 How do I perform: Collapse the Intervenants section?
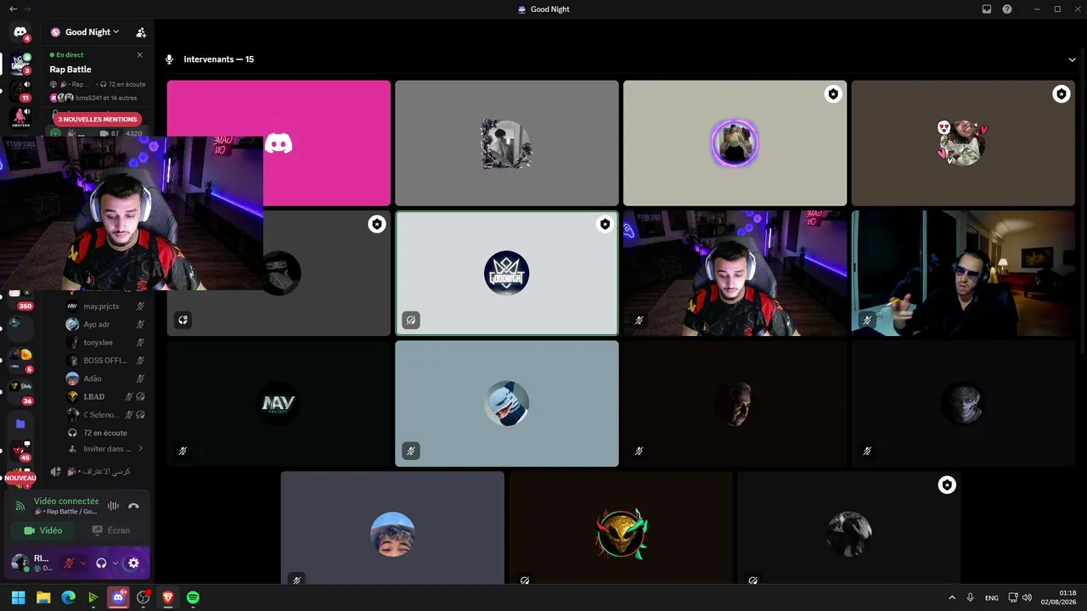[x=1072, y=59]
